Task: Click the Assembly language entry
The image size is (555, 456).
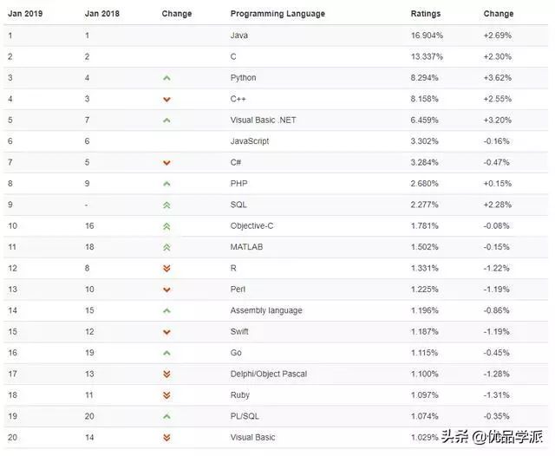Action: [x=266, y=310]
